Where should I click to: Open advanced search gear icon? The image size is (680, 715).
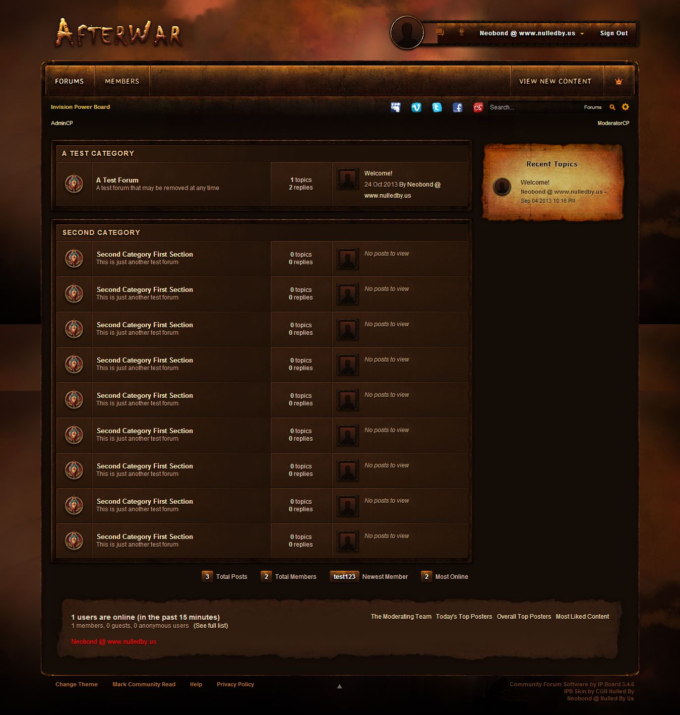tap(626, 107)
